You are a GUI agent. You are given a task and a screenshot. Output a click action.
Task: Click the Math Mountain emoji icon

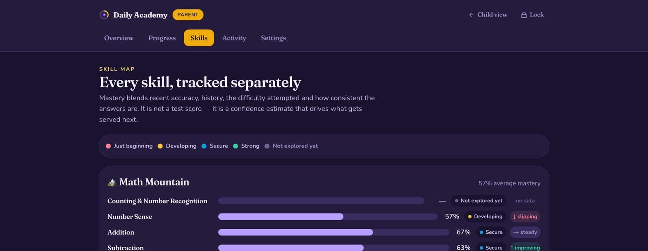click(111, 182)
